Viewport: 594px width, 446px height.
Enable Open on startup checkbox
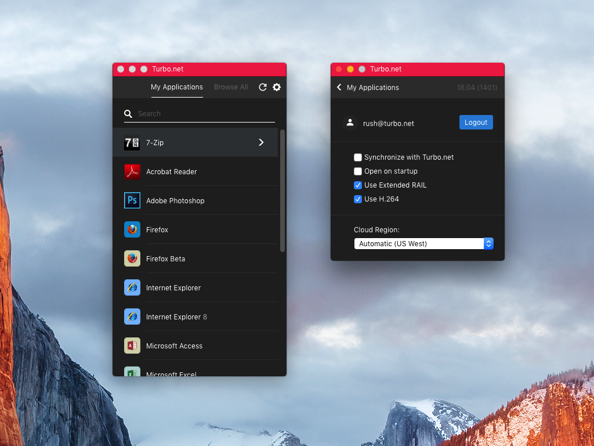coord(357,171)
